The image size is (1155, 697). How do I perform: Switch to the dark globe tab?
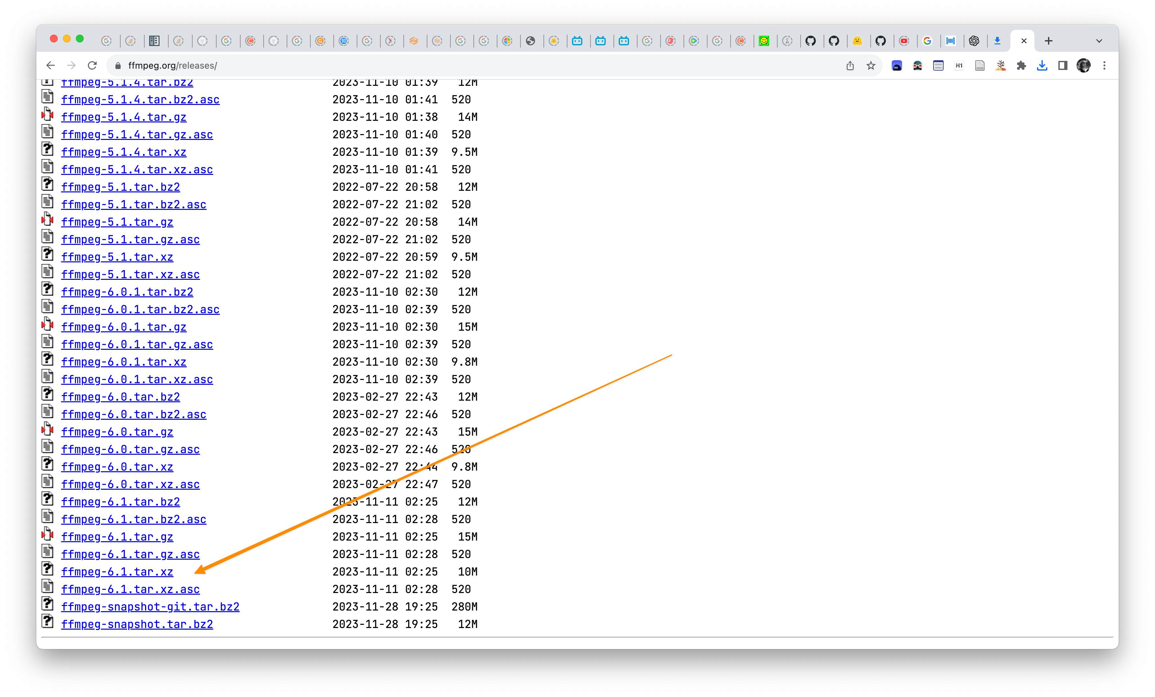[530, 41]
